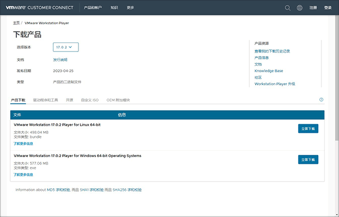Viewport: 339px width, 217px height.
Task: Open 了解更多信息 for Linux Player
Action: click(23, 144)
